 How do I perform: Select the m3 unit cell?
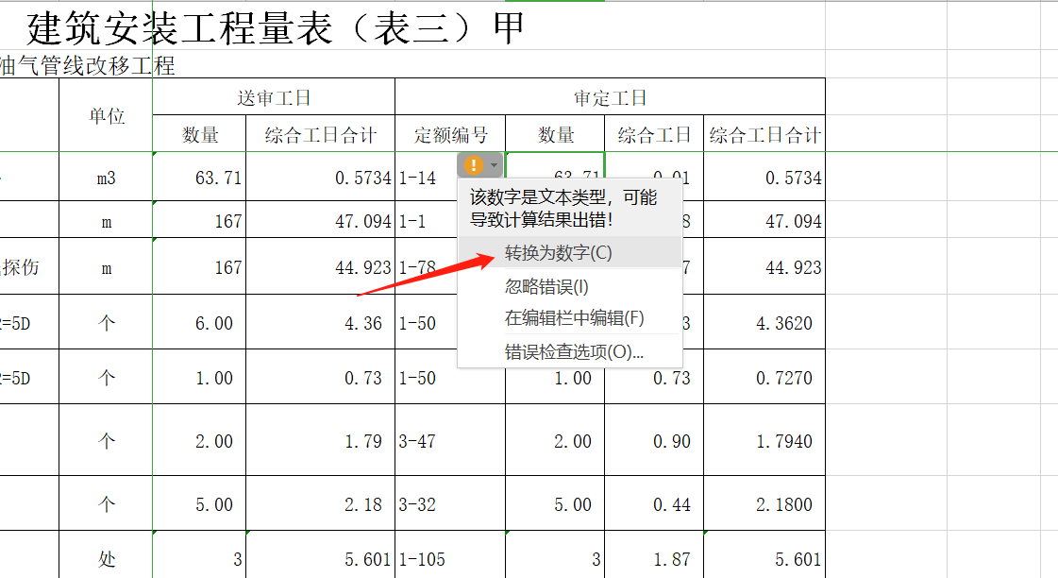coord(106,178)
